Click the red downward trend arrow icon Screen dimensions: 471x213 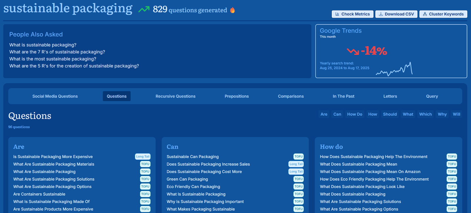coord(353,51)
